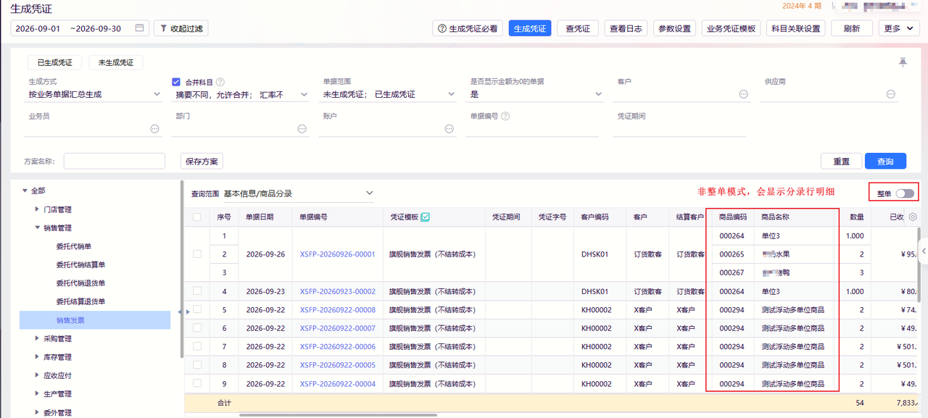Screen dimensions: 928x418
Task: Open 业务凭证模板
Action: click(x=732, y=28)
